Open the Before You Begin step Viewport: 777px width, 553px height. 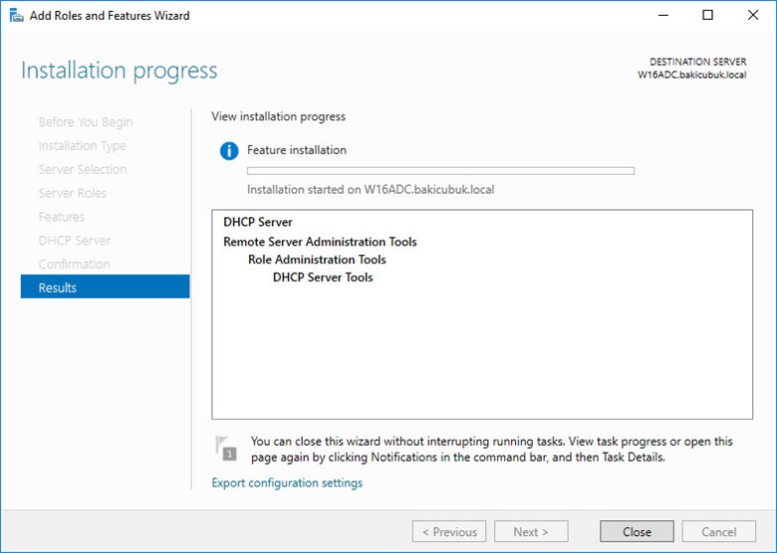point(85,122)
